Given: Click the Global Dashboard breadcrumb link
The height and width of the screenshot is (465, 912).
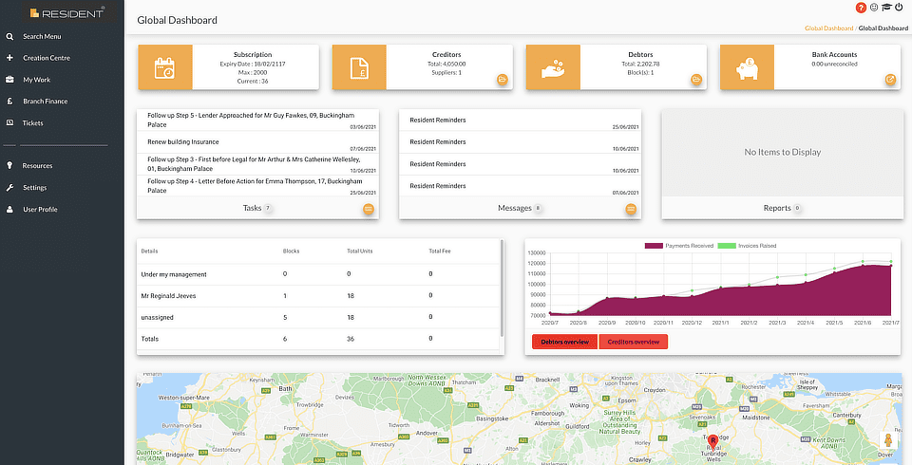Looking at the screenshot, I should tap(828, 28).
